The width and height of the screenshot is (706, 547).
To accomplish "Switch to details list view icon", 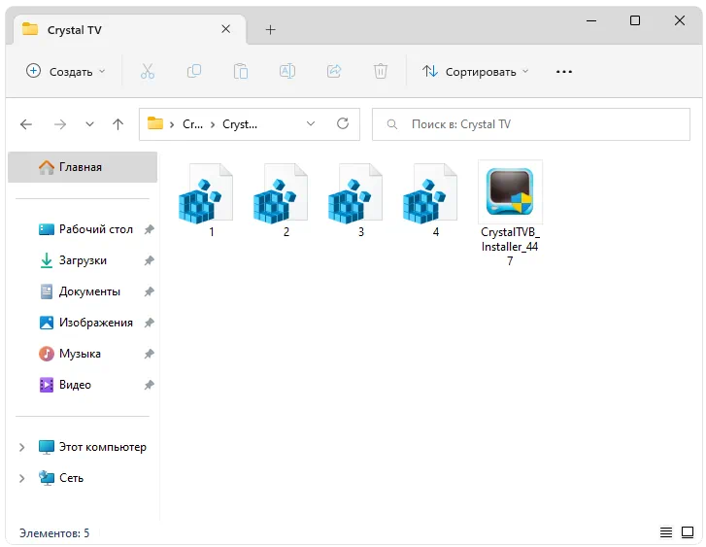I will coord(666,532).
